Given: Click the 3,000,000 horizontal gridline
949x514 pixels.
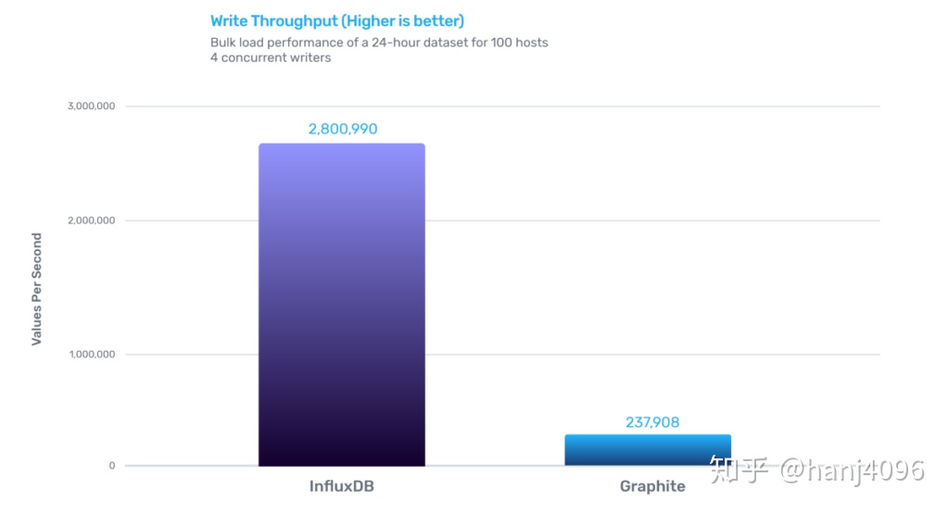Looking at the screenshot, I should tap(502, 107).
